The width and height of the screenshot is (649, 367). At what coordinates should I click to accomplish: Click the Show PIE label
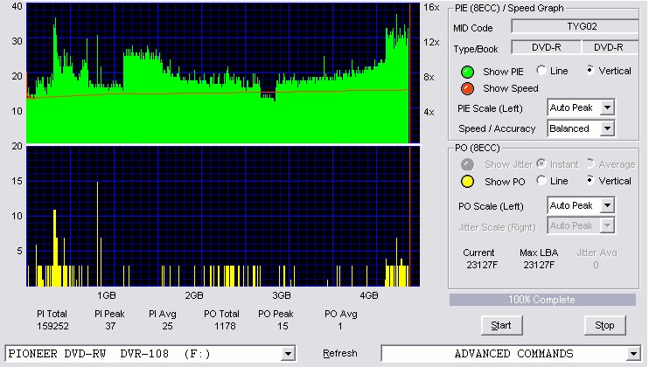point(503,72)
